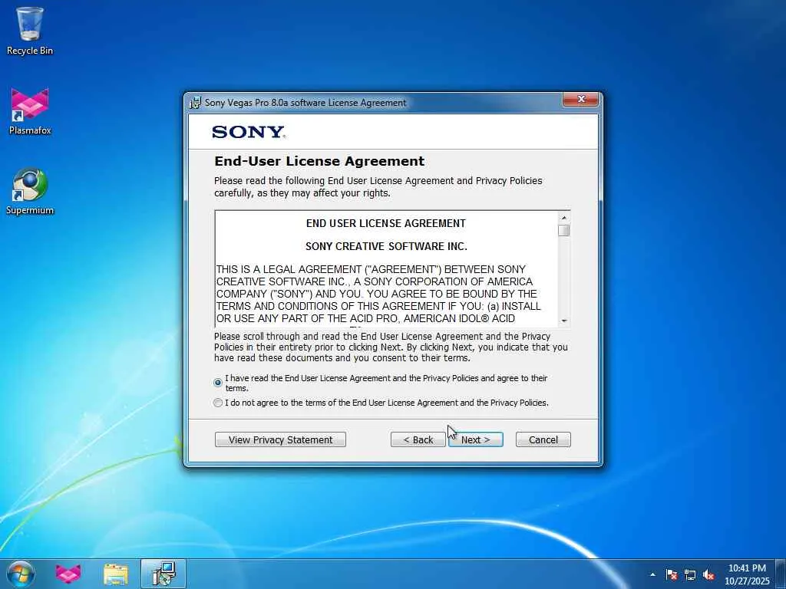This screenshot has width=786, height=589.
Task: Click 'SONY CREATIVE SOFTWARE INC.' line
Action: pos(386,246)
